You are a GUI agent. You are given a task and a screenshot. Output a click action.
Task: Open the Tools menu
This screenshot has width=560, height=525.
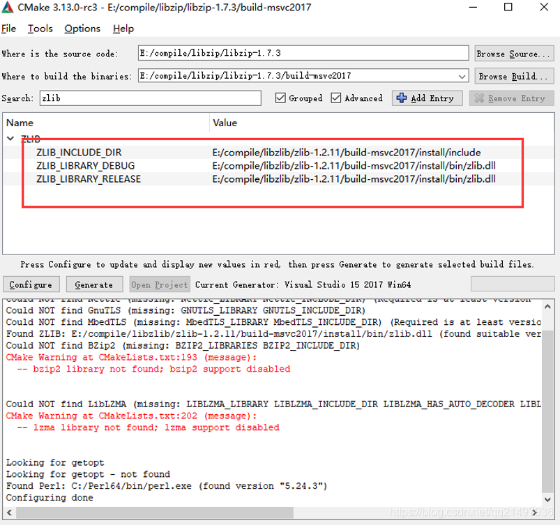[40, 29]
